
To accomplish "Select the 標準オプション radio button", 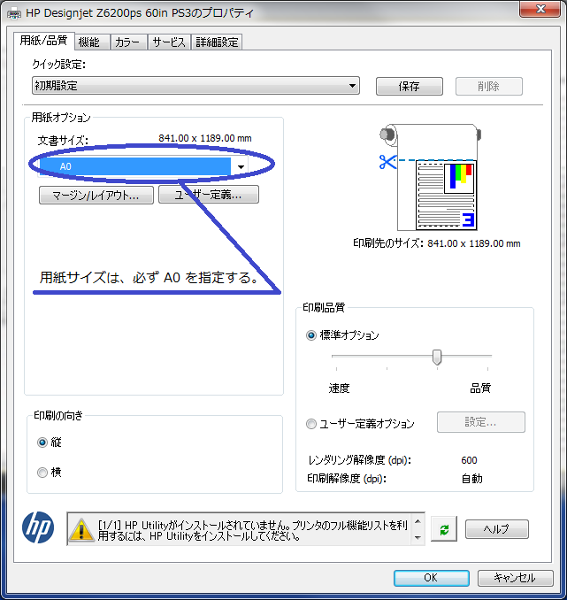I will [x=311, y=335].
